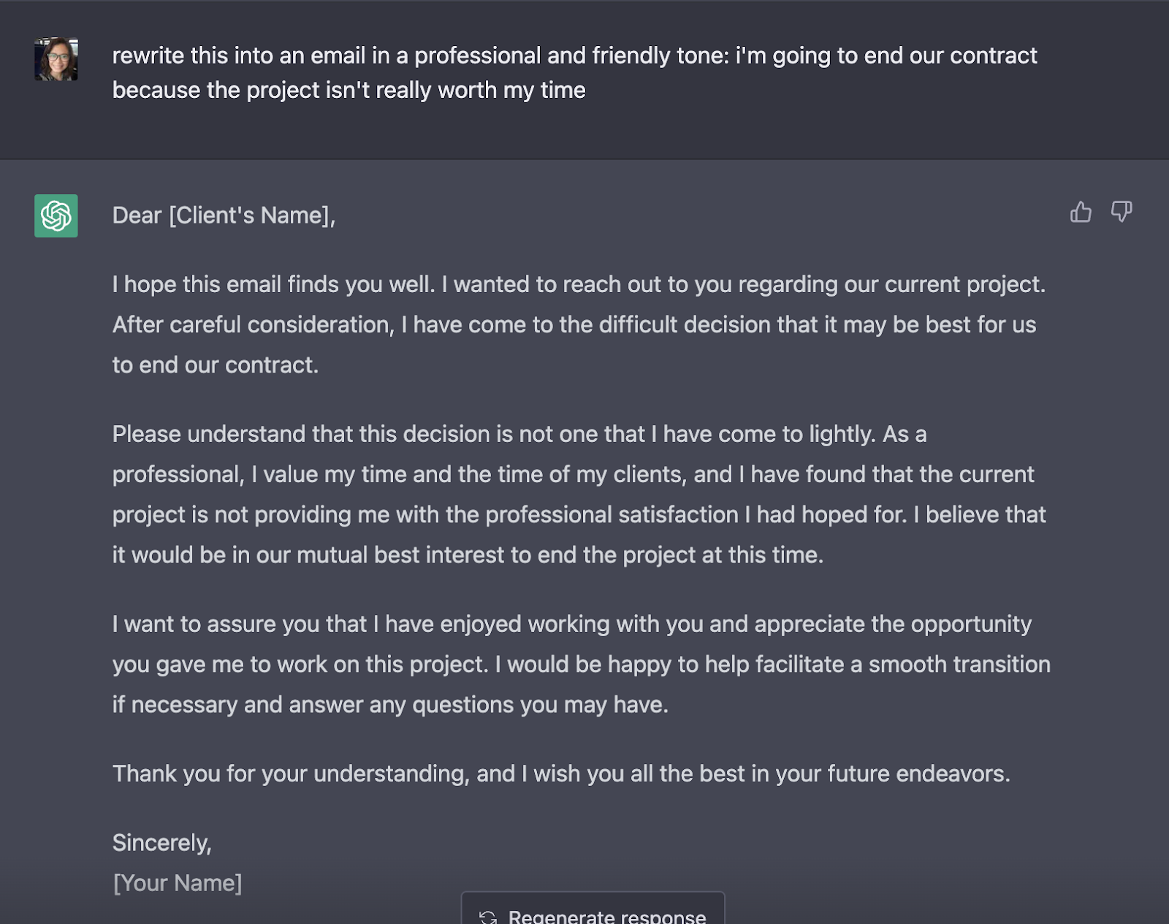The height and width of the screenshot is (924, 1169).
Task: Click the line starting "professional, I value"
Action: pos(573,474)
